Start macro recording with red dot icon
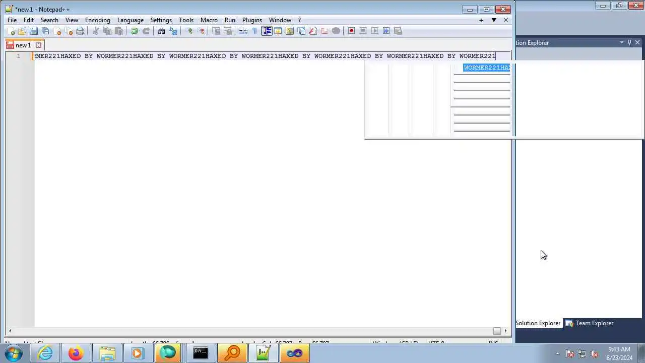The width and height of the screenshot is (645, 363). (352, 31)
